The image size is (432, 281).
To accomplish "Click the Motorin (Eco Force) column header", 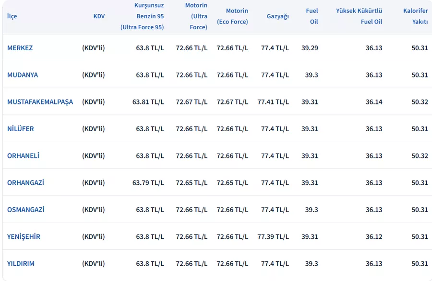I will tap(232, 16).
